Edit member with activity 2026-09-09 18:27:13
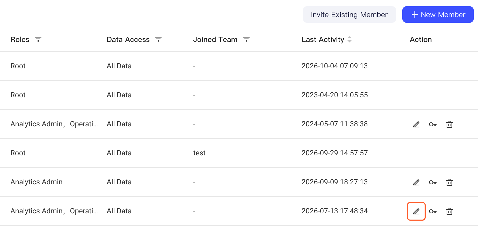480x232 pixels. tap(416, 182)
